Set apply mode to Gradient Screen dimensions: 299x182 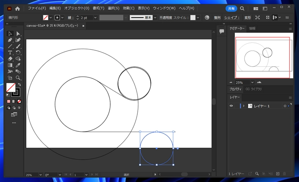pyautogui.click(x=14, y=101)
